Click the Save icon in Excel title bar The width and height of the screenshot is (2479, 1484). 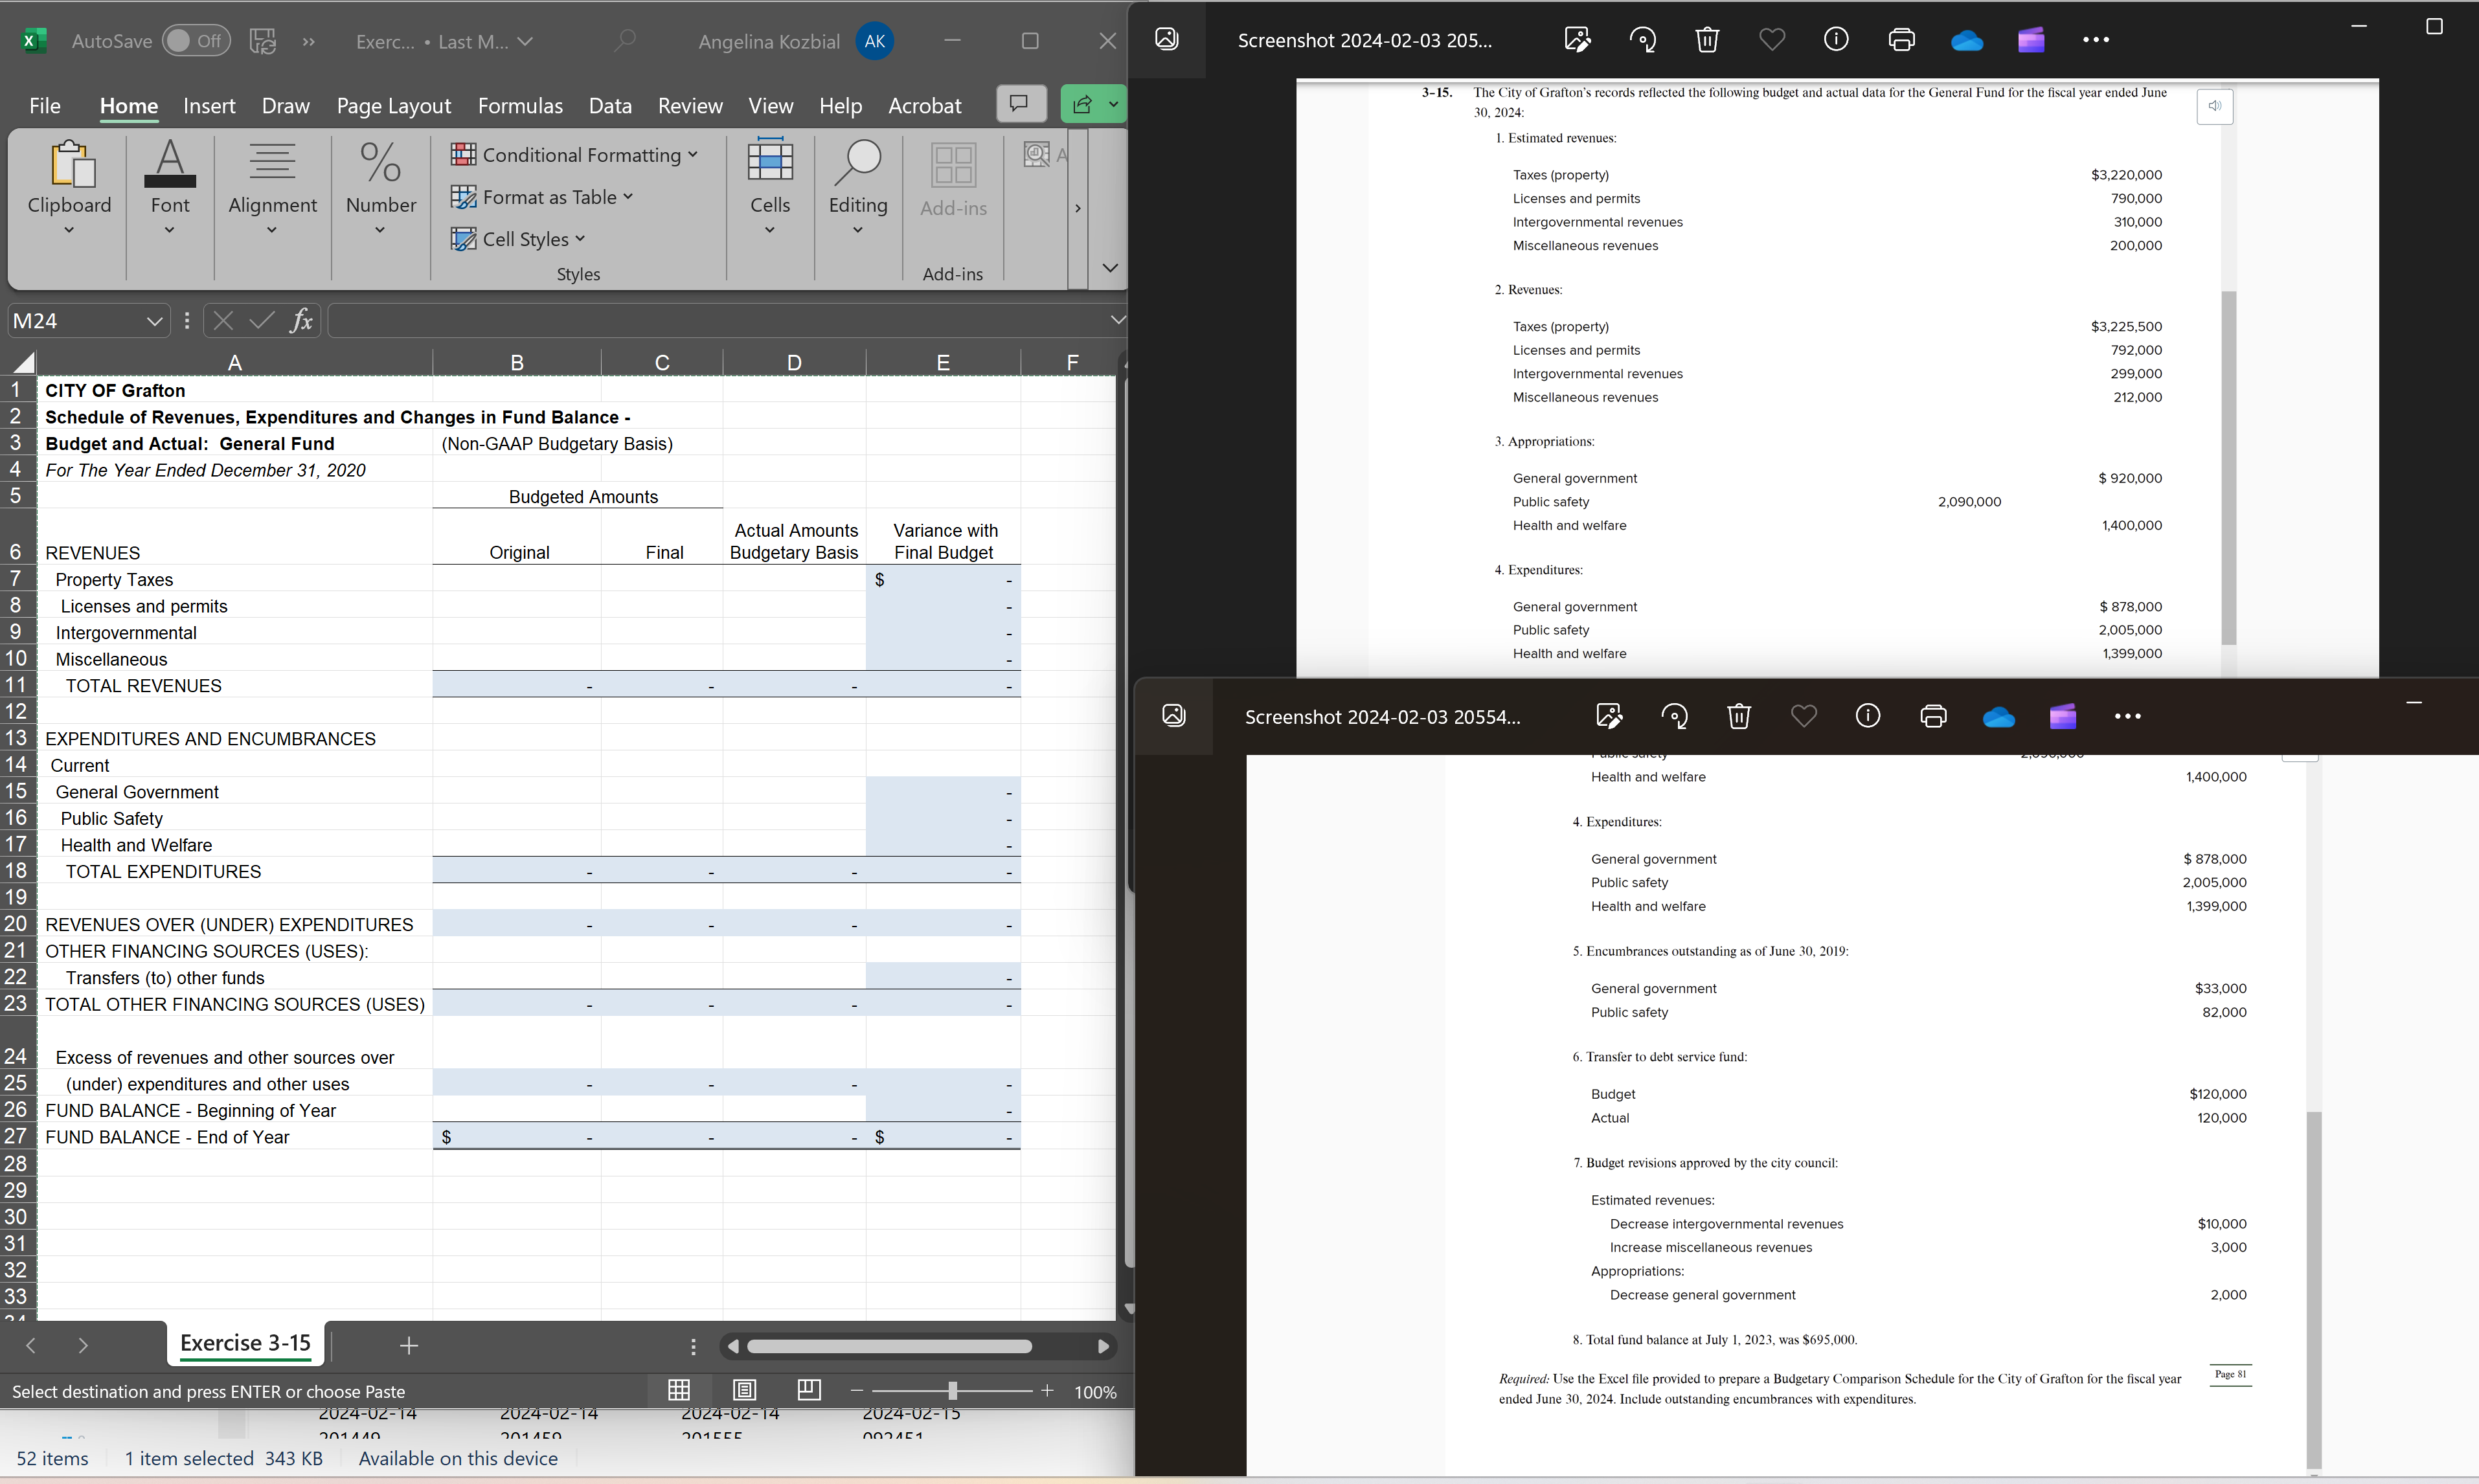tap(262, 41)
